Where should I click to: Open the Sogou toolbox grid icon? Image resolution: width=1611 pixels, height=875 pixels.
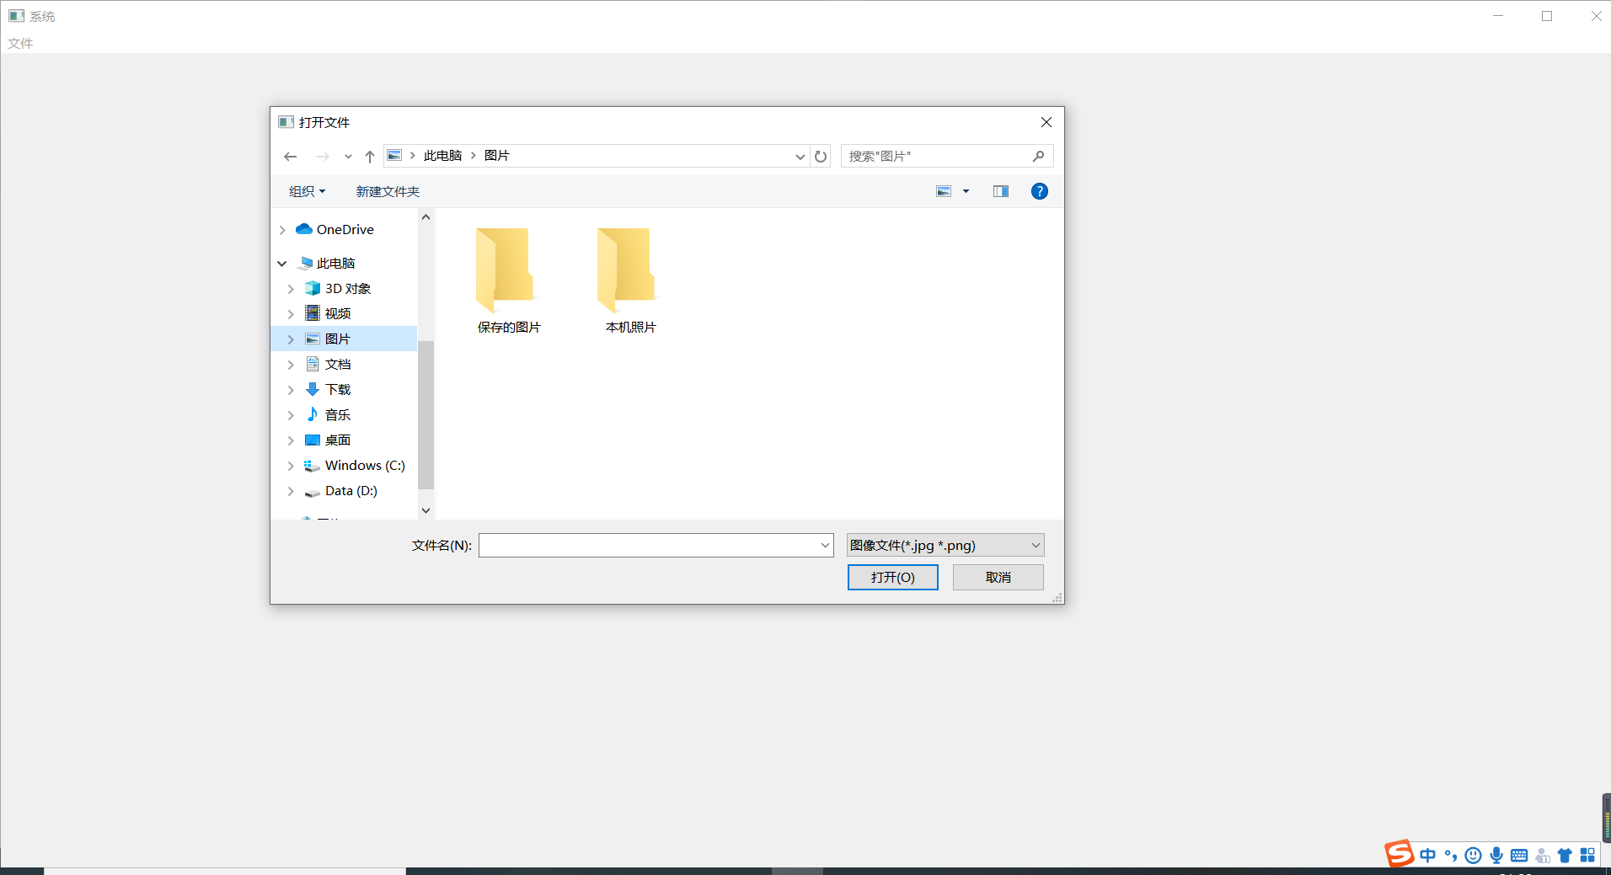click(1589, 855)
